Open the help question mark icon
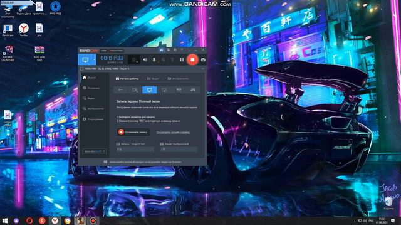This screenshot has width=401, height=225. coord(182,50)
